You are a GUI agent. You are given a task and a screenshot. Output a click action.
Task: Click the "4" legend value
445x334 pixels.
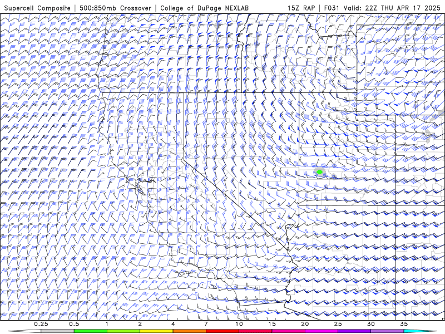pos(173,324)
